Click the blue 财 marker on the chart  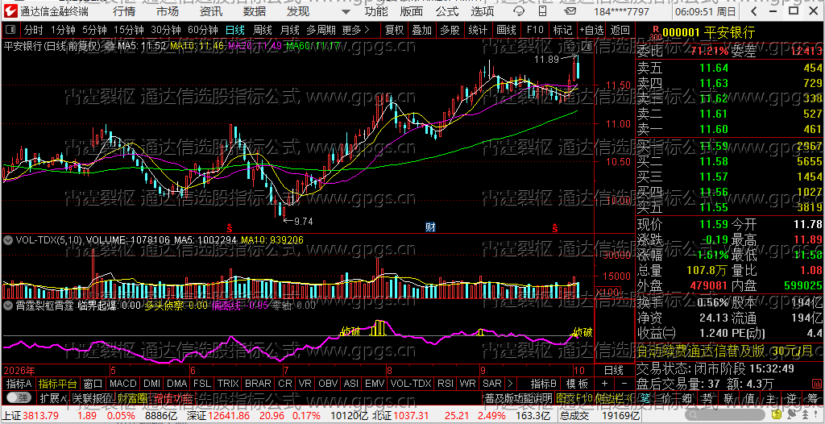pyautogui.click(x=430, y=227)
